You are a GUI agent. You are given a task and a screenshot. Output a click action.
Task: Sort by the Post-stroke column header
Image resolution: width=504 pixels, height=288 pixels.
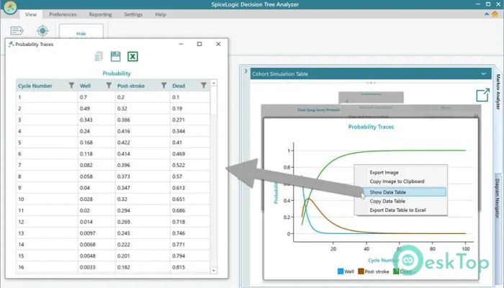pos(131,86)
